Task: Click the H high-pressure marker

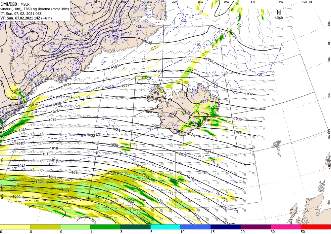Action: click(x=279, y=13)
